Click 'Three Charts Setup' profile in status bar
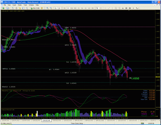 [x=77, y=123]
